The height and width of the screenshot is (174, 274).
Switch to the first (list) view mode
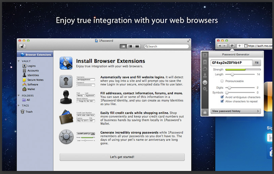[123, 46]
